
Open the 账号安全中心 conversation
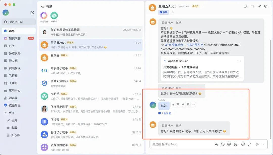(x=91, y=83)
